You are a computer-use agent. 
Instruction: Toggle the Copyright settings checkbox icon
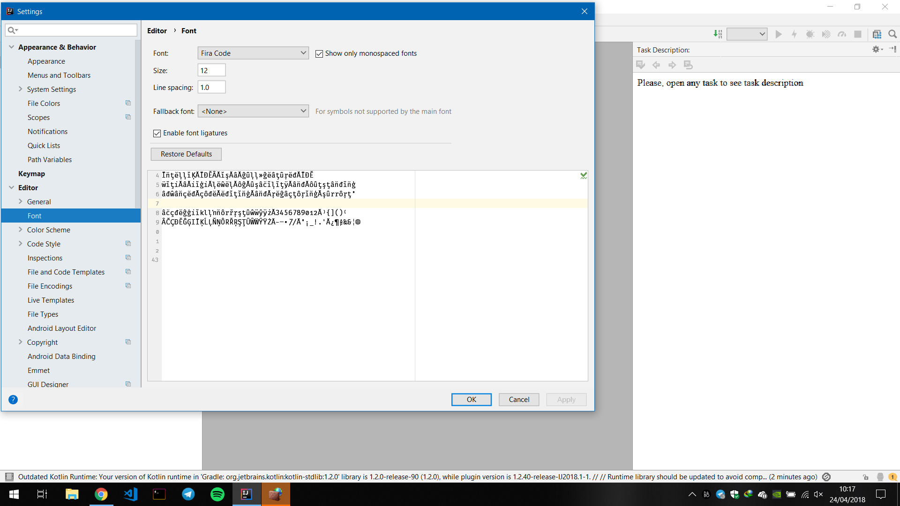point(128,342)
